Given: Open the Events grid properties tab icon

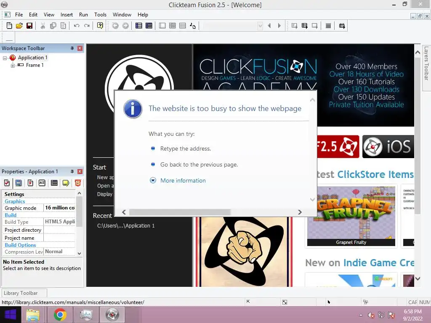Looking at the screenshot, I should [54, 183].
